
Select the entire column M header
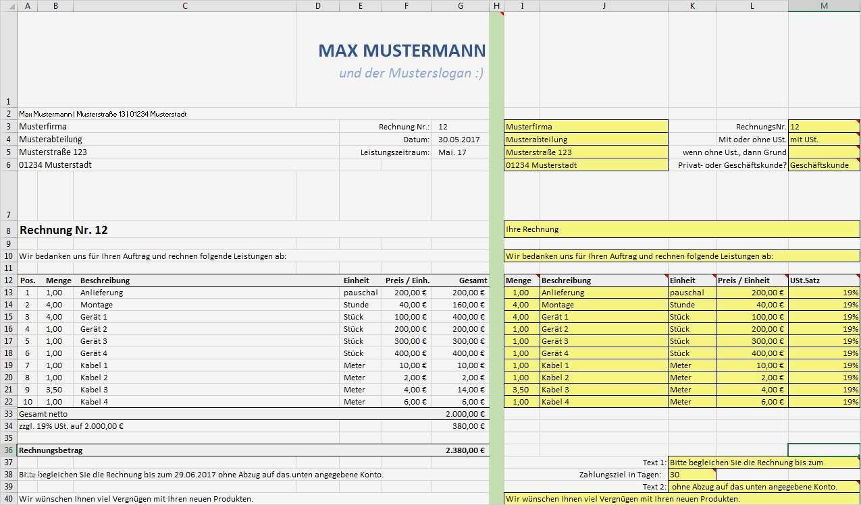pos(824,5)
